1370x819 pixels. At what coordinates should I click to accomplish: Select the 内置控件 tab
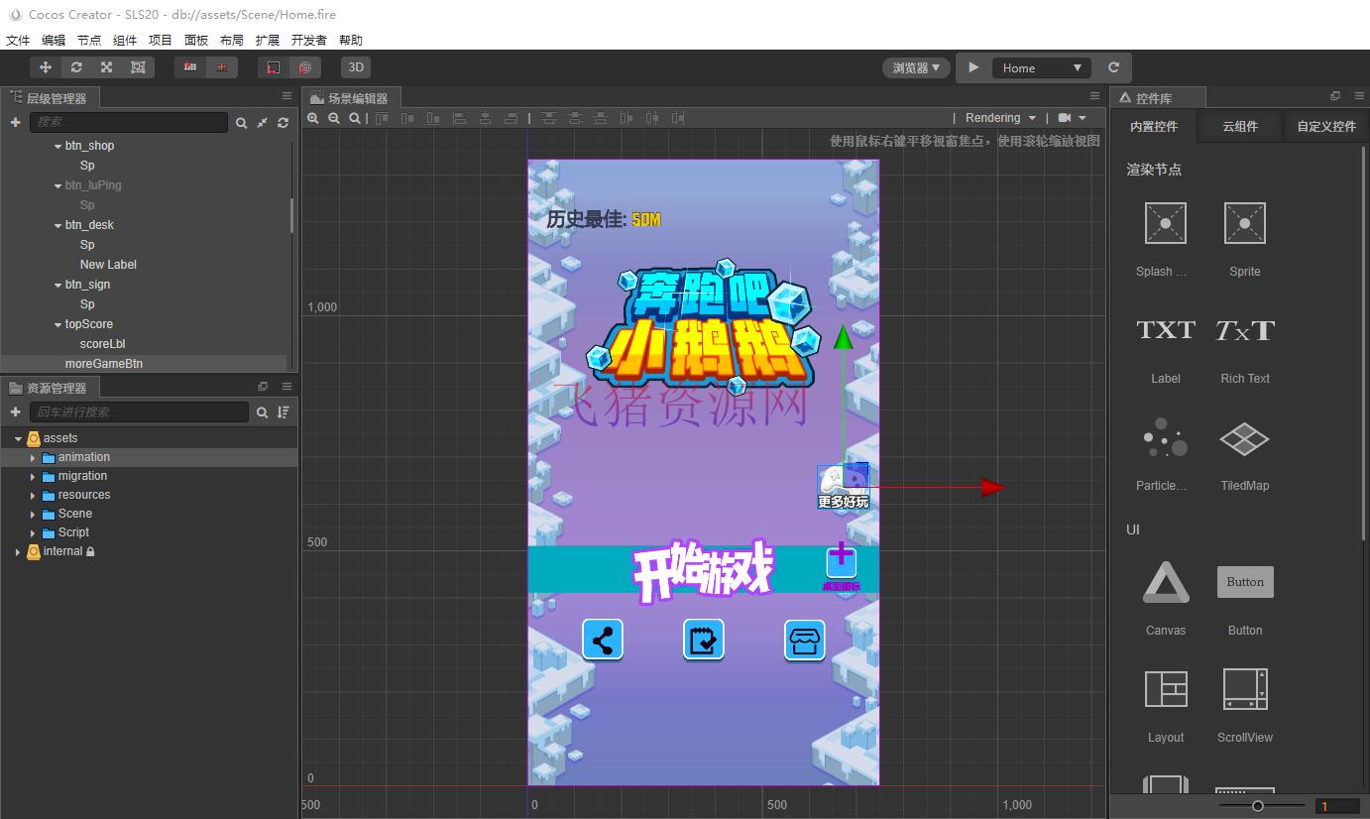tap(1154, 127)
